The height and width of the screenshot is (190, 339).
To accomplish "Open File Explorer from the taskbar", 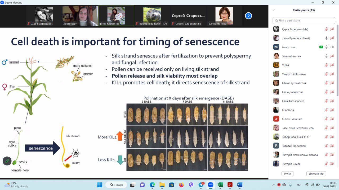I will click(162, 185).
